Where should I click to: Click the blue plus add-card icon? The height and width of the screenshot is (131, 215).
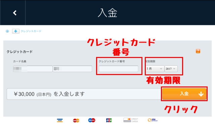click(x=16, y=31)
